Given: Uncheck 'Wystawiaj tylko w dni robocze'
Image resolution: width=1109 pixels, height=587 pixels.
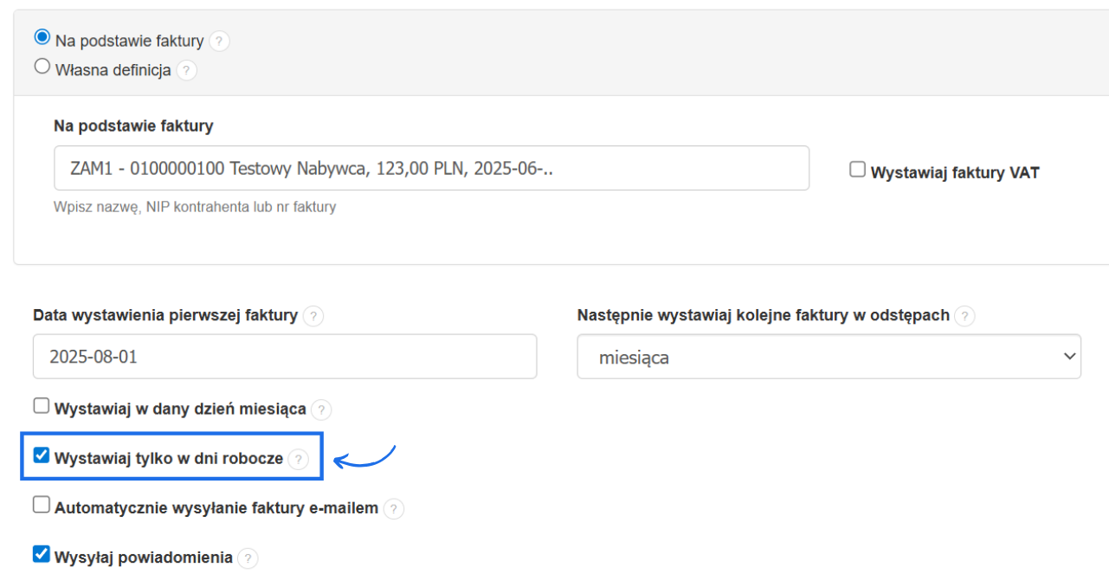Looking at the screenshot, I should click(x=42, y=455).
